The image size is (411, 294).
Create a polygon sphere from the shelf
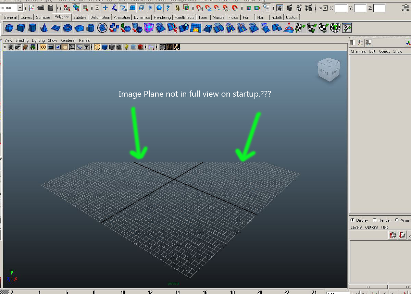tap(9, 28)
